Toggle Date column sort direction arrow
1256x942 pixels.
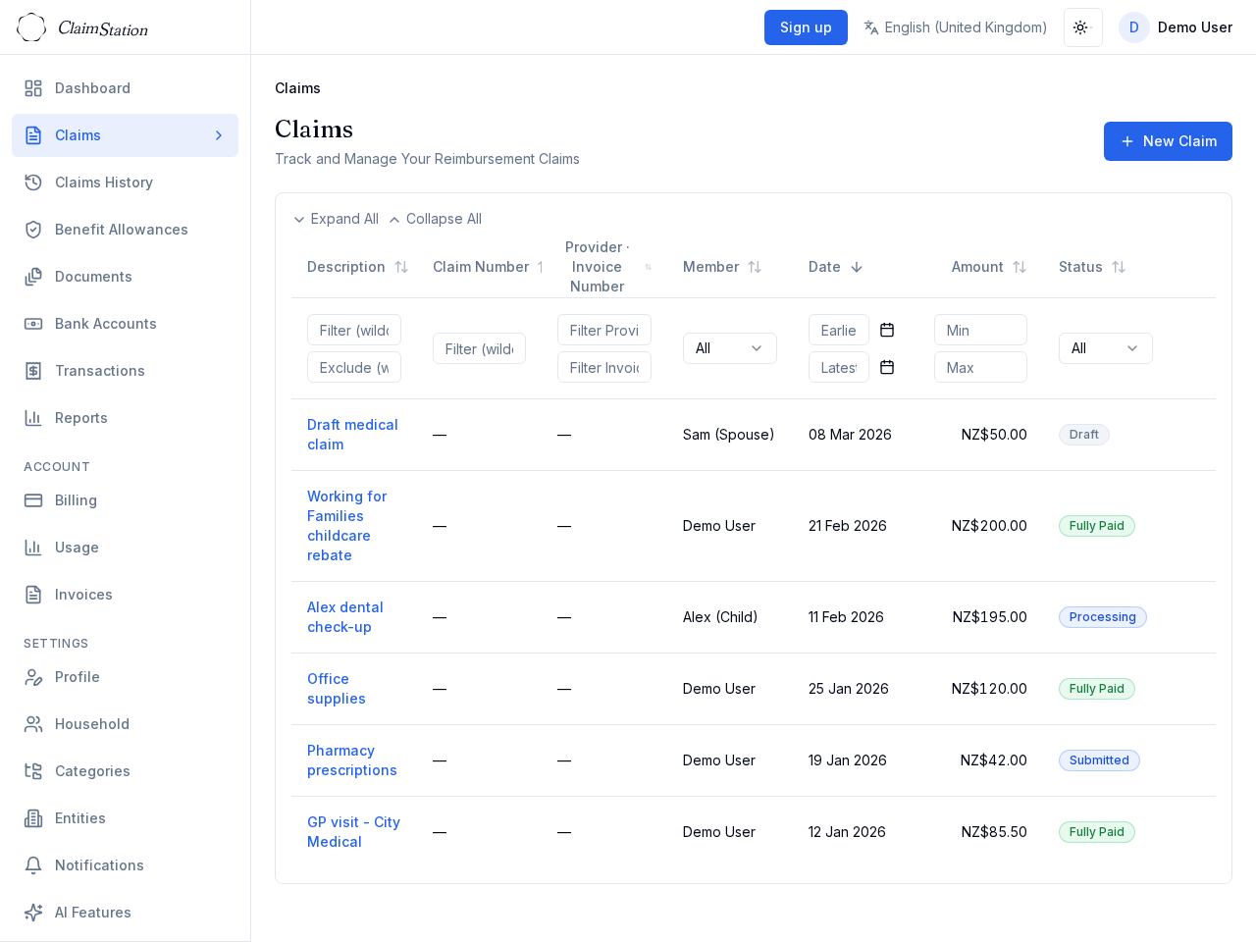tap(857, 267)
